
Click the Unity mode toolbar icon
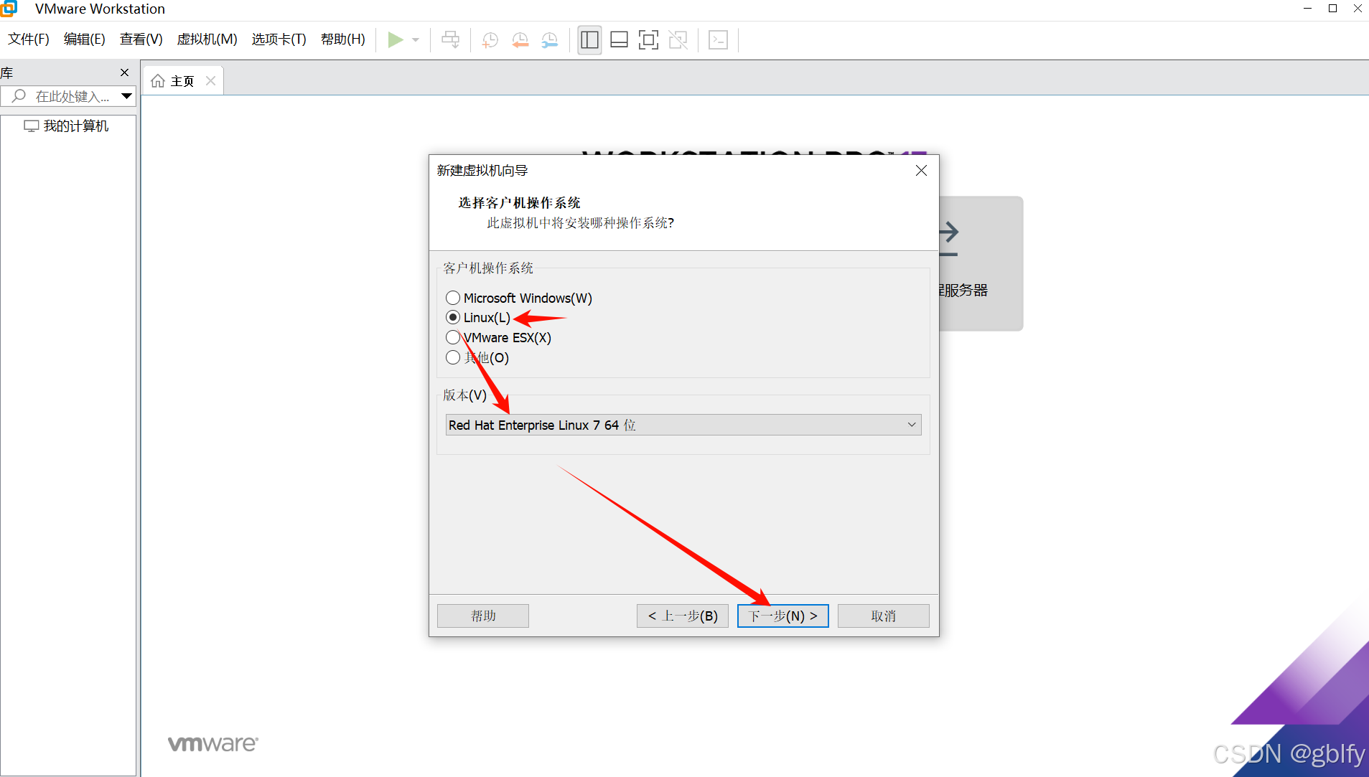(x=678, y=39)
